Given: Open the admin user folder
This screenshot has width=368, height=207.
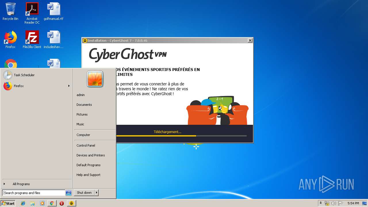Looking at the screenshot, I should tap(80, 95).
